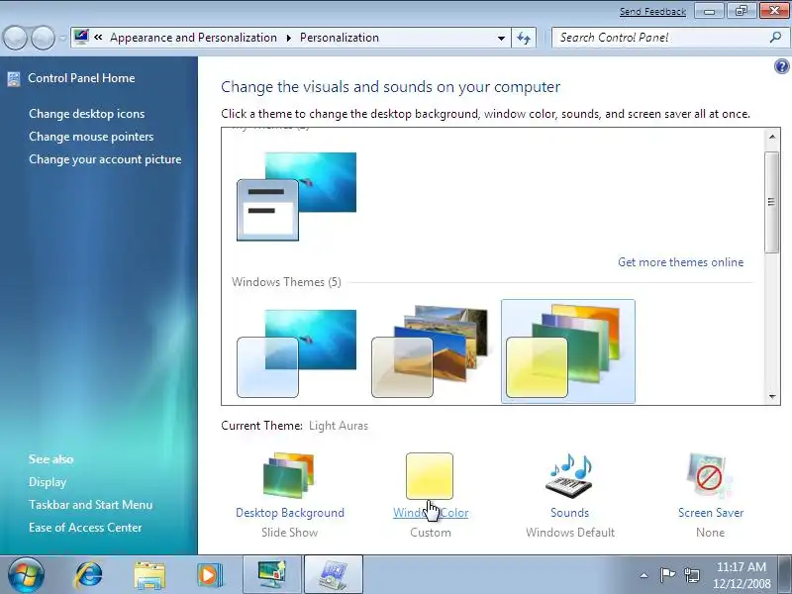Click Appearance and Personalization breadcrumb
The width and height of the screenshot is (792, 594).
193,38
